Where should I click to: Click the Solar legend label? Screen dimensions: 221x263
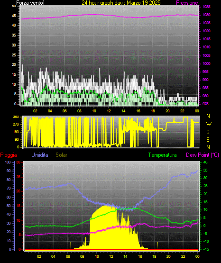tap(61, 155)
